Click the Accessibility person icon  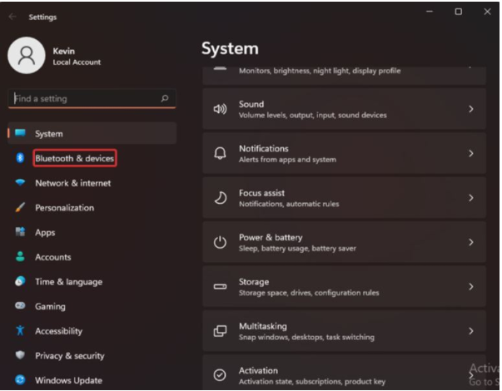coord(20,331)
